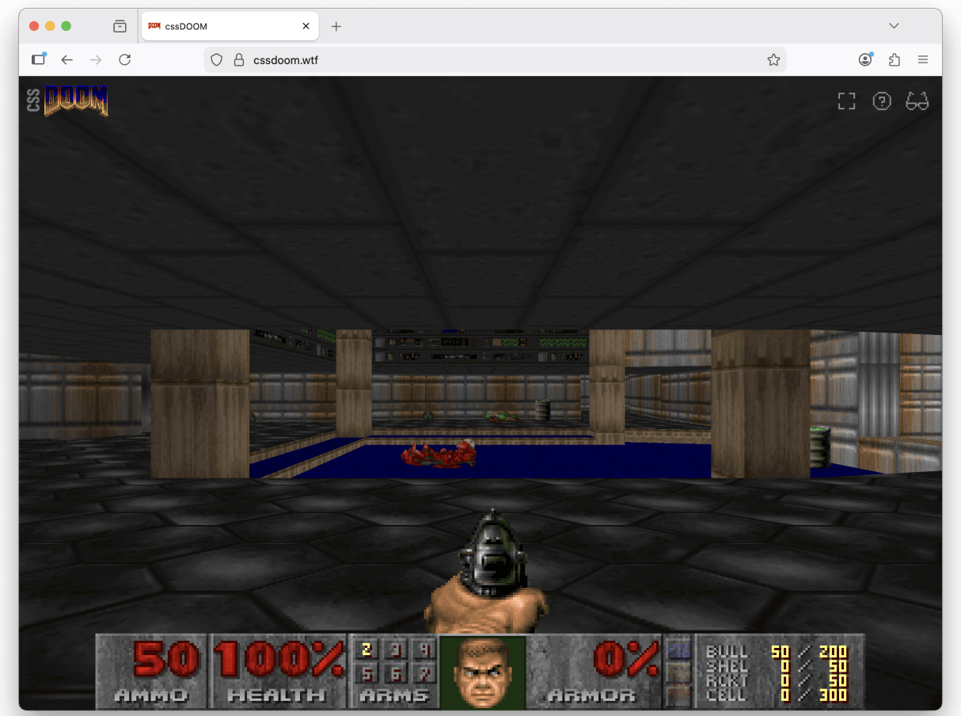961x716 pixels.
Task: Click the CSS DOOM logo
Action: 67,101
